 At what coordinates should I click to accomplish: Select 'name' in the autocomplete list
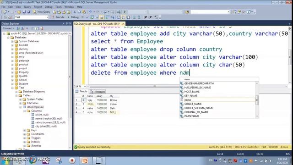click(x=218, y=100)
